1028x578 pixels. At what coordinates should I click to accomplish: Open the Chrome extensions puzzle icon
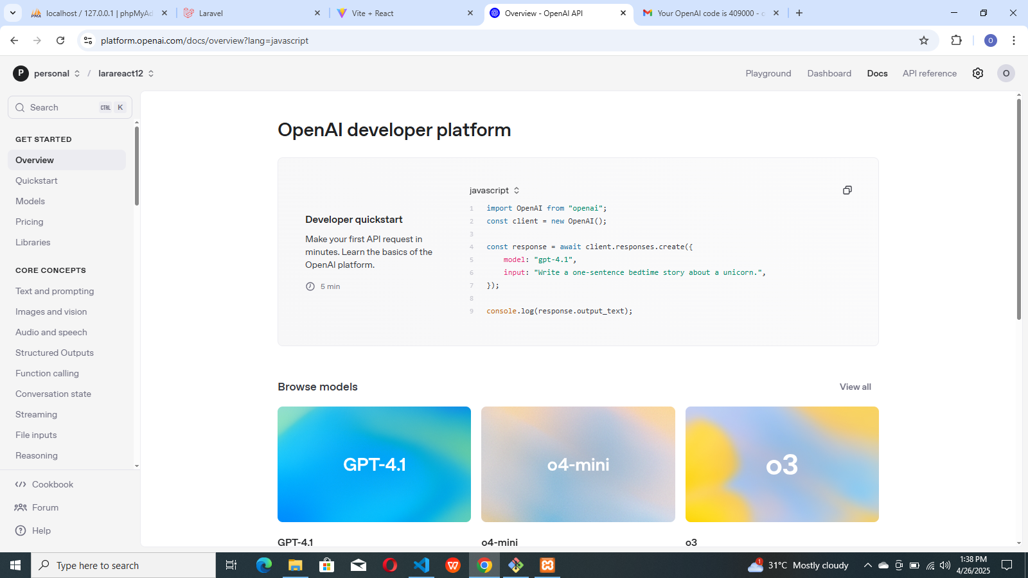tap(957, 40)
